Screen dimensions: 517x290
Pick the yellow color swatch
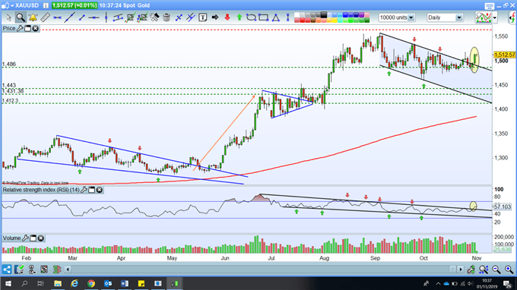click(x=335, y=20)
